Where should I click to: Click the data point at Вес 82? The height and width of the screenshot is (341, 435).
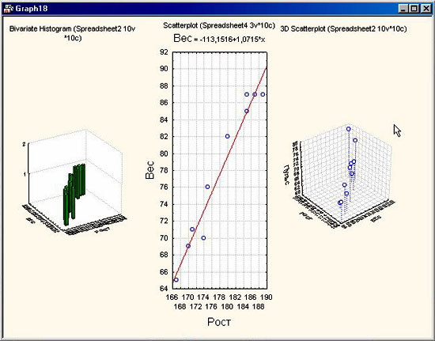228,136
